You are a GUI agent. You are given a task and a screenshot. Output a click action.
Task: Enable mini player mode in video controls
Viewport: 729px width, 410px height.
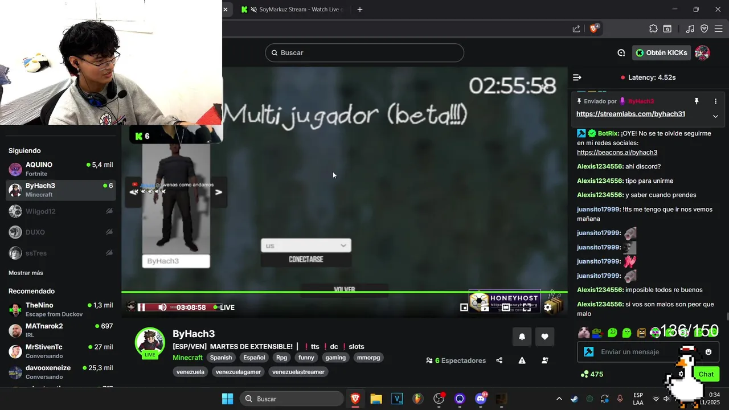click(464, 307)
